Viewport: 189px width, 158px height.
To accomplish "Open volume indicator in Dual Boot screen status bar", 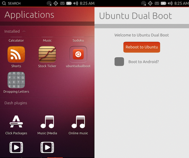I will tap(170, 3).
